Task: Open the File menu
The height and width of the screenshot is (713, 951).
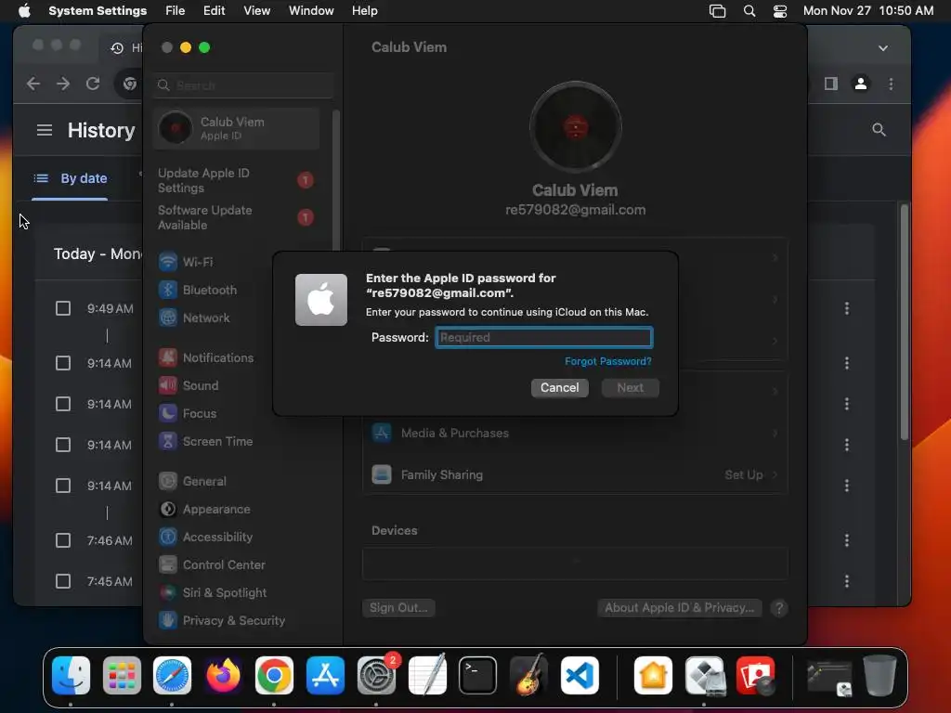Action: [x=176, y=11]
